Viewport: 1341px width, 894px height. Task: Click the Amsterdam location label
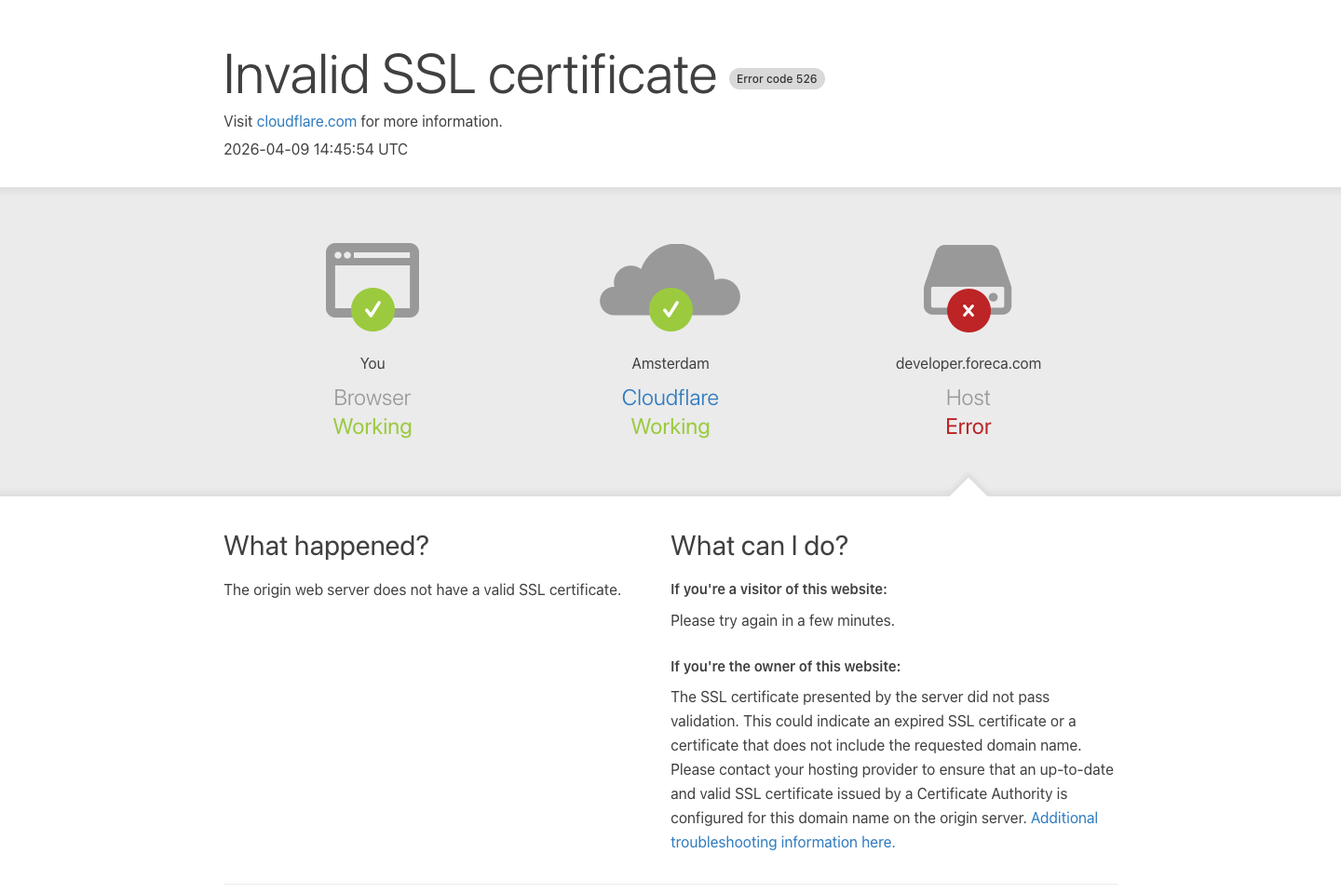670,363
